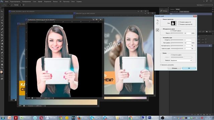Adjust the Сместить край slider

click(177, 49)
